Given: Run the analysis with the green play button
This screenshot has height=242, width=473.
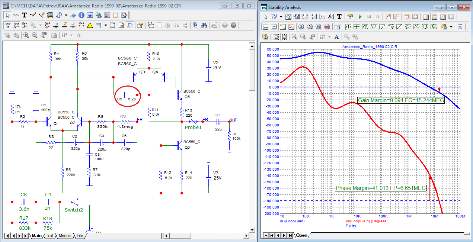Looking at the screenshot, I should point(360,17).
